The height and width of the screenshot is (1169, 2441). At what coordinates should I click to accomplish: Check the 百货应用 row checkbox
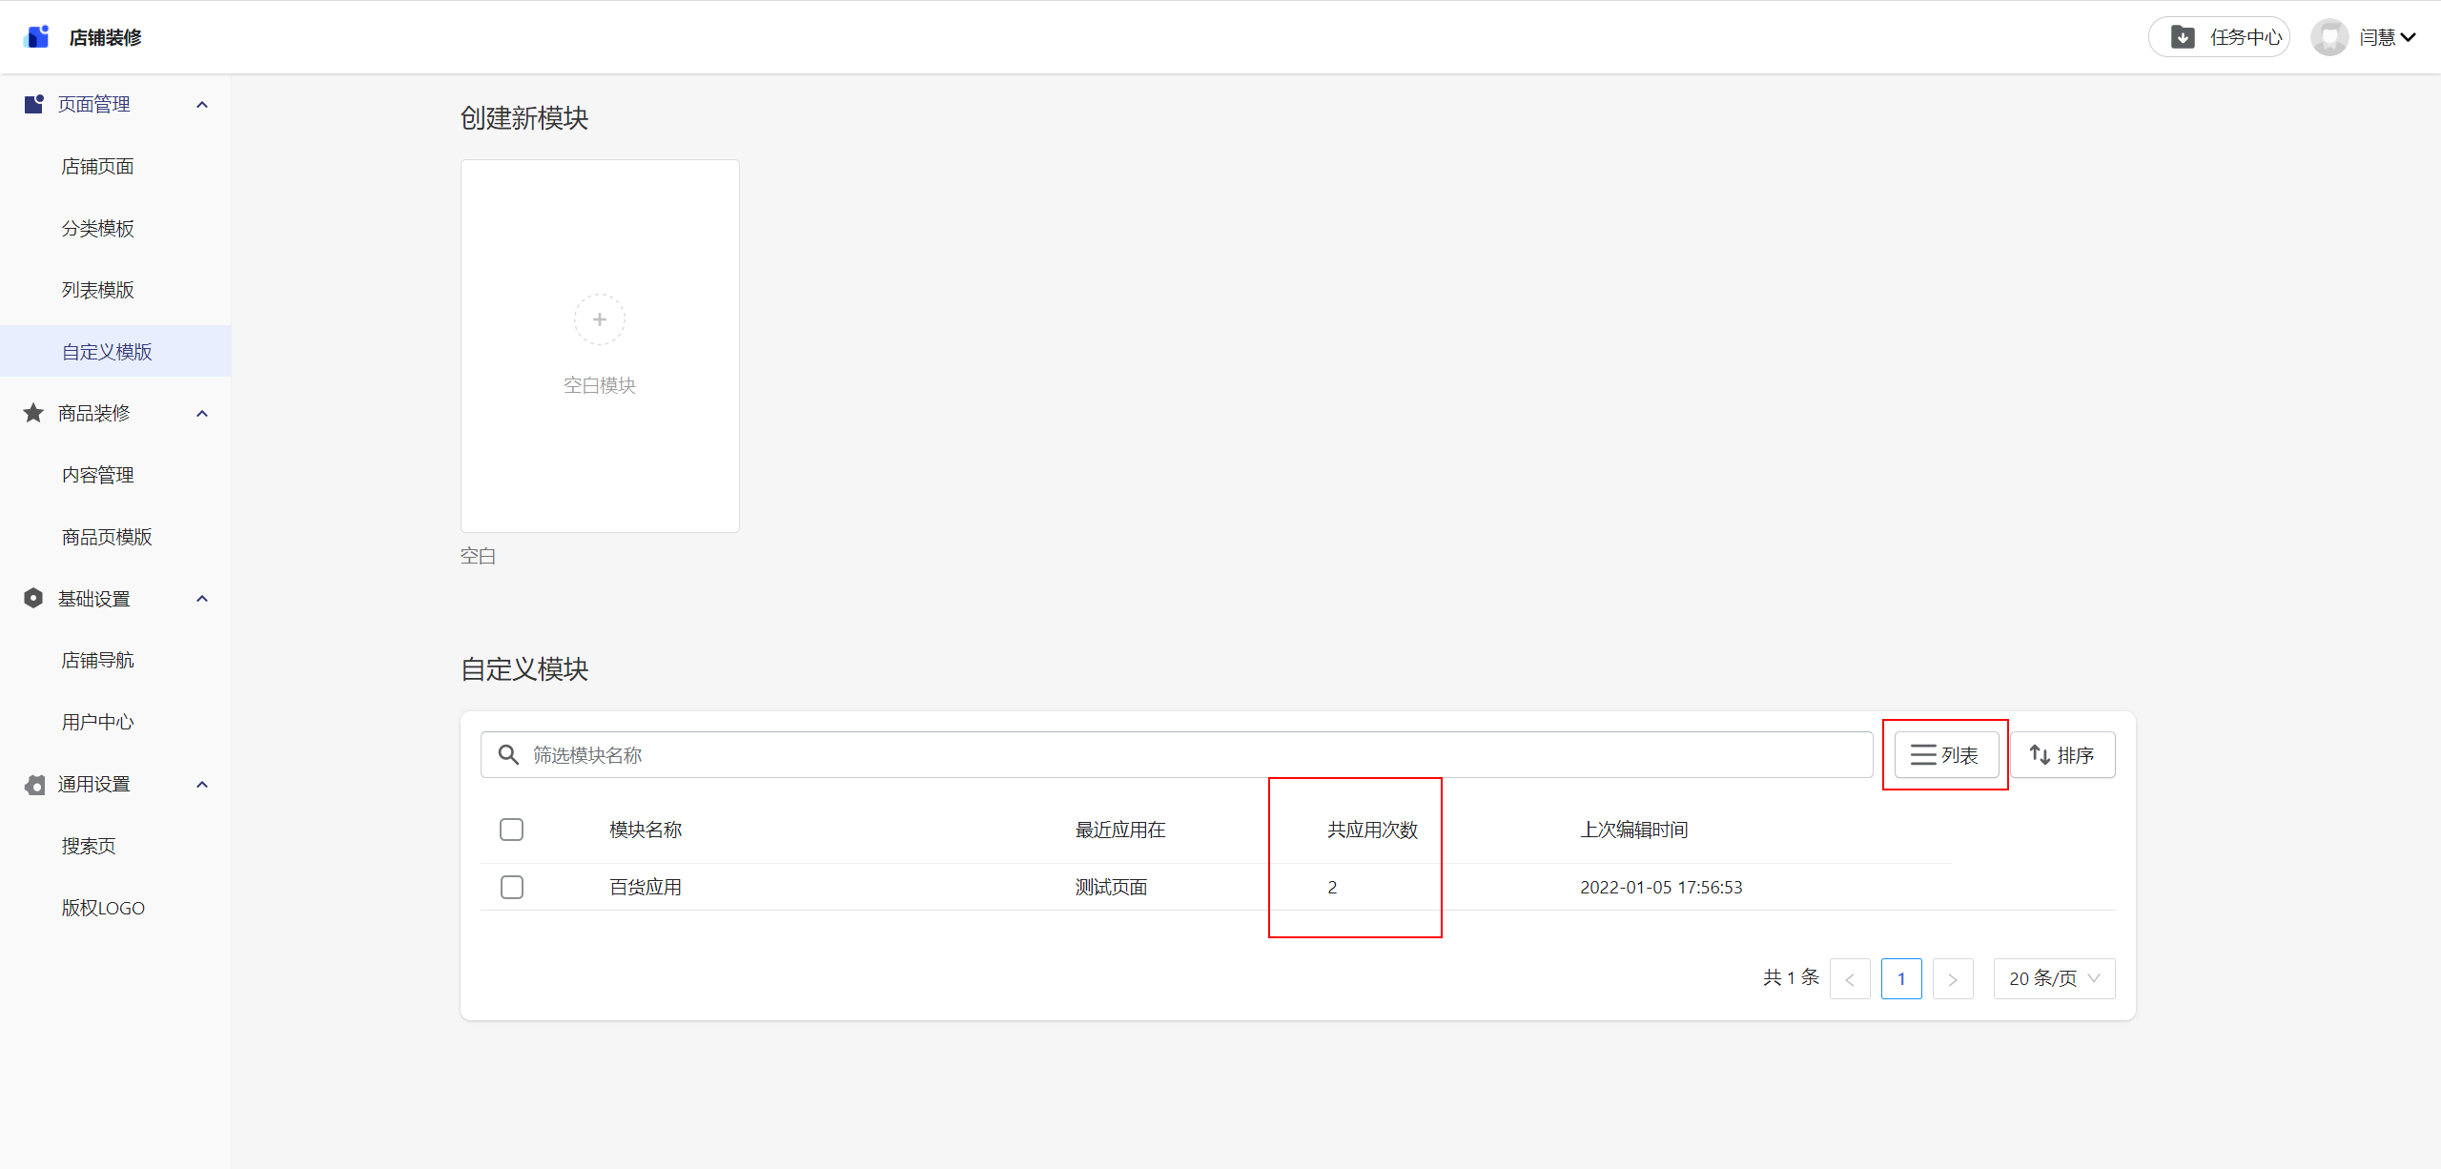[x=512, y=888]
